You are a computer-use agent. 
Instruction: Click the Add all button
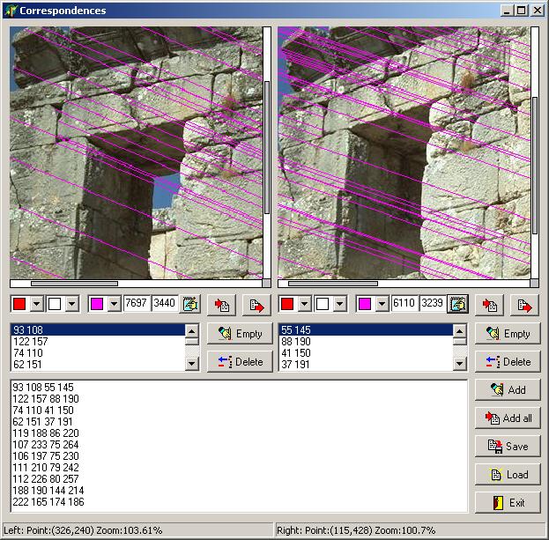[x=508, y=418]
